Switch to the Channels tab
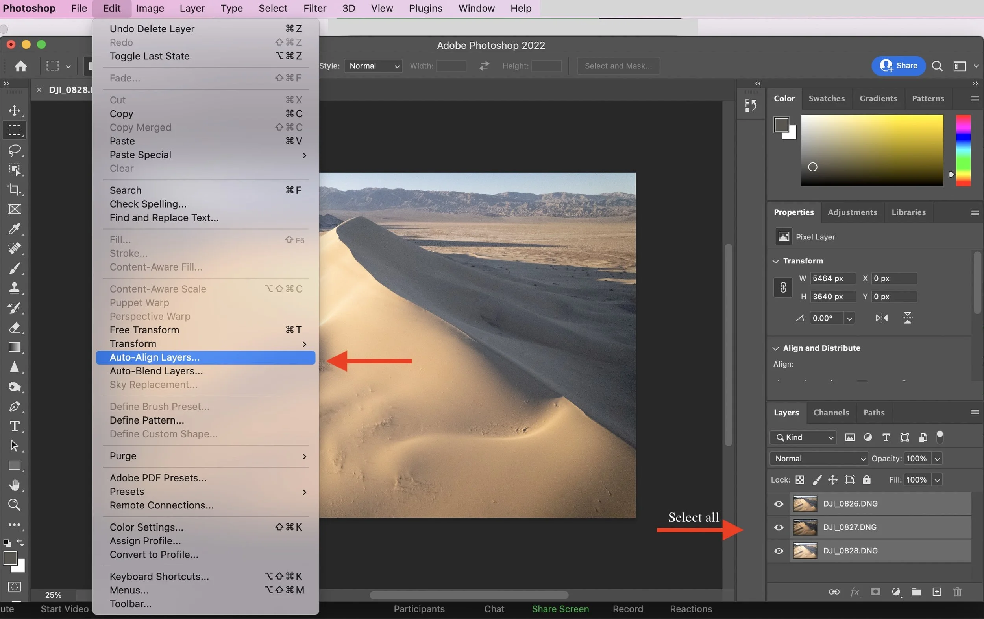Screen dimensions: 984x619 (x=831, y=413)
